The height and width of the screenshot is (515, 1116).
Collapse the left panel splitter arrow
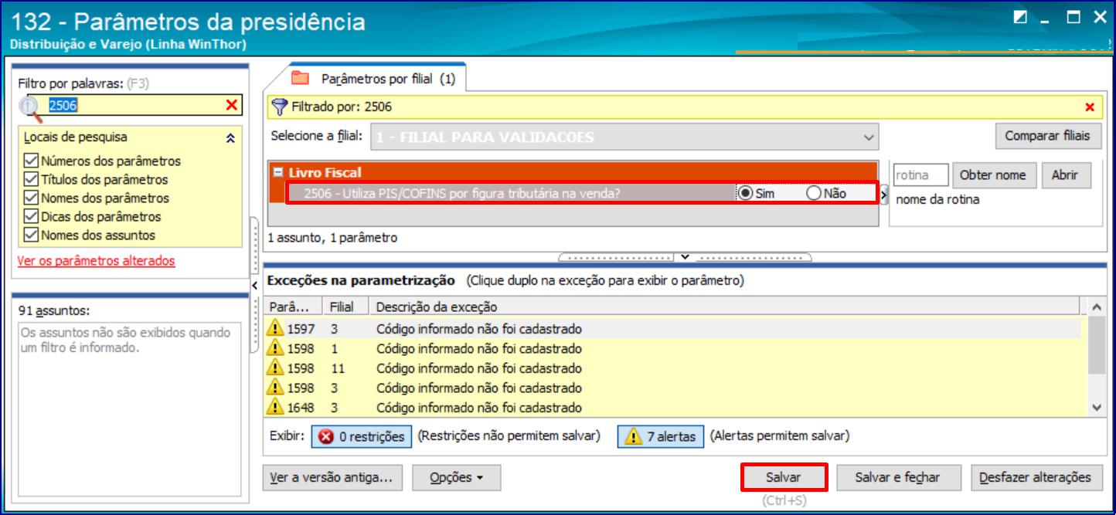255,286
